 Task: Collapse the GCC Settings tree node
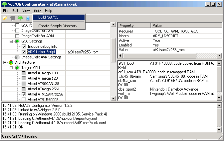[11, 41]
